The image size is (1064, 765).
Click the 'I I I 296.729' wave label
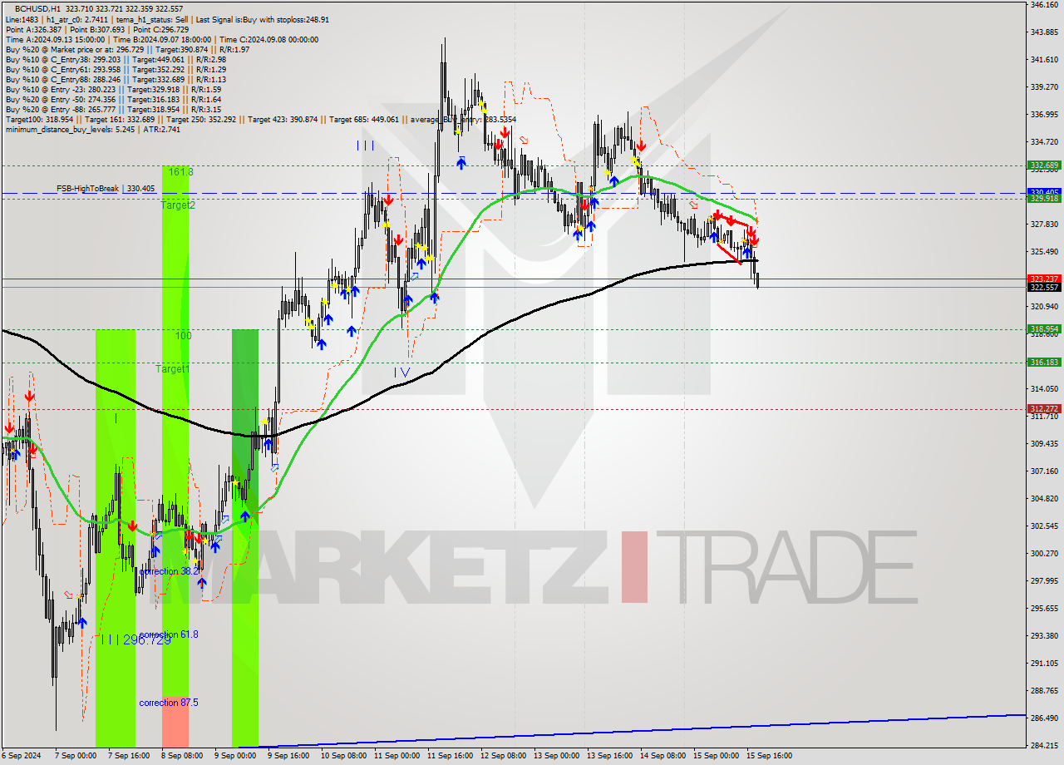pos(135,639)
